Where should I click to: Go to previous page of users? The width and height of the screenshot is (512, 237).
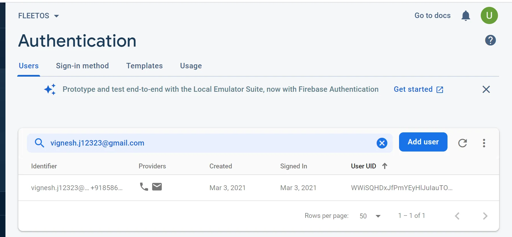457,216
